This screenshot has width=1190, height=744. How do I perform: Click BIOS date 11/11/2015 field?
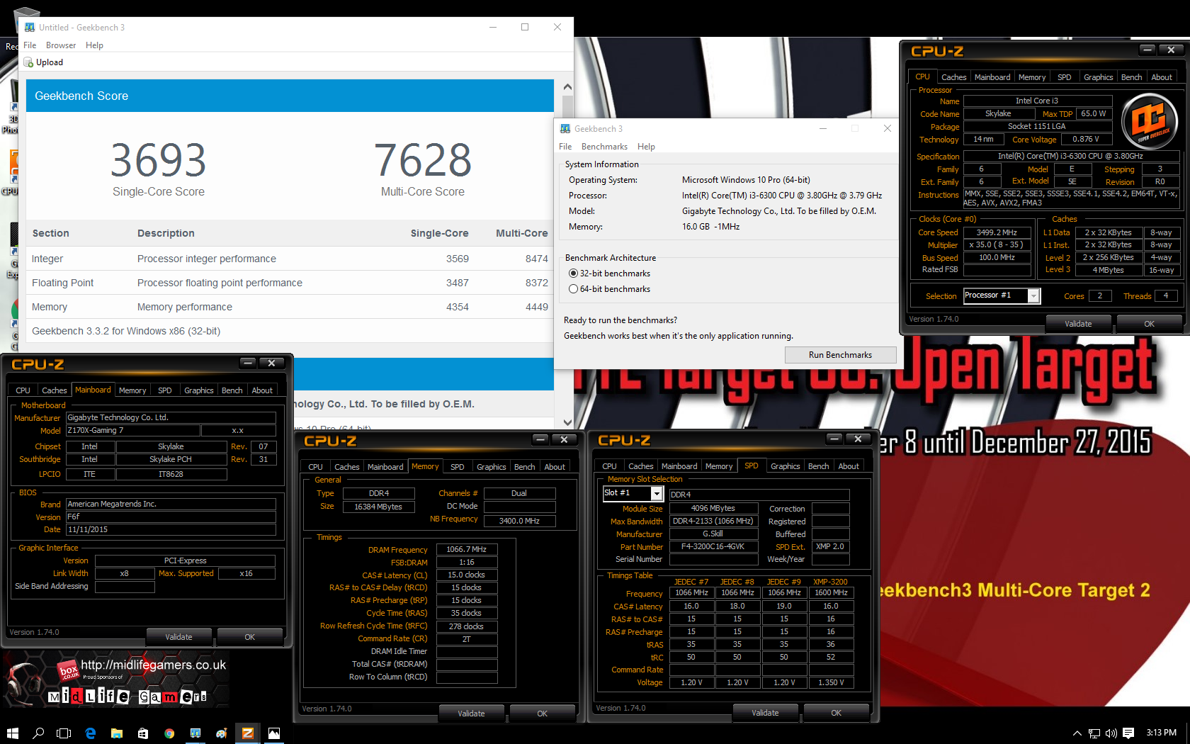(x=171, y=530)
